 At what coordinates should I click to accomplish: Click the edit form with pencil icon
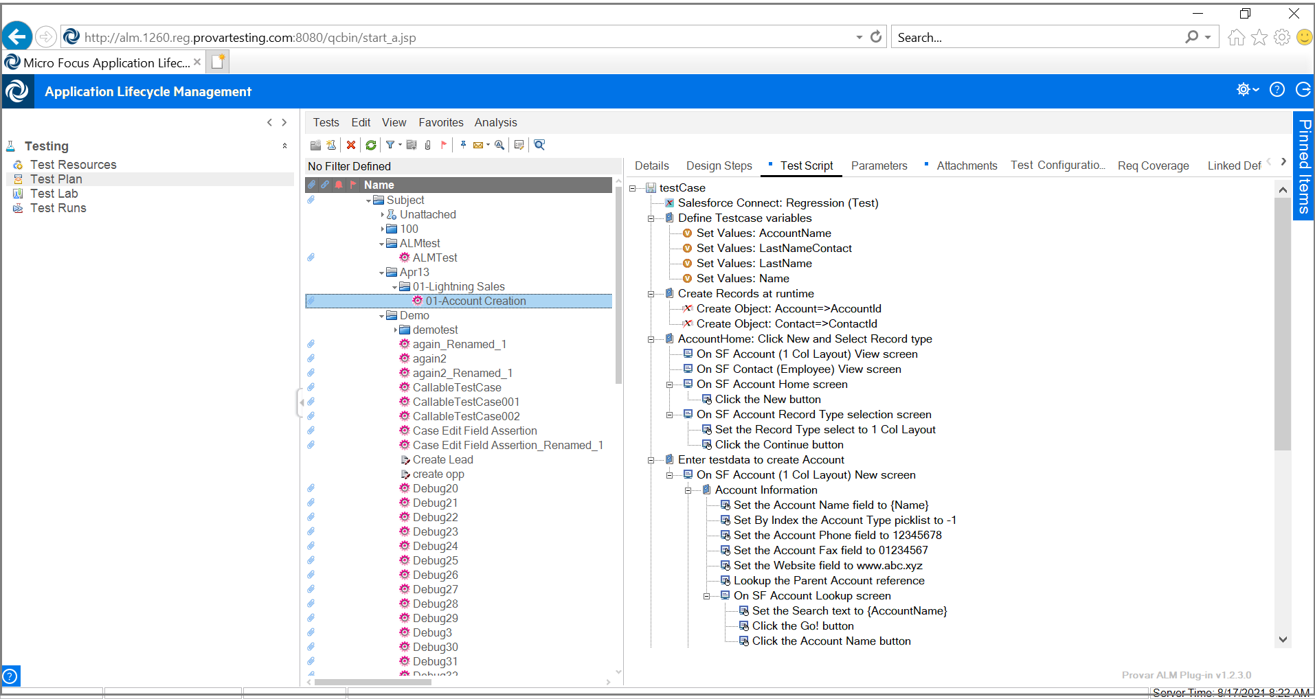[x=519, y=145]
